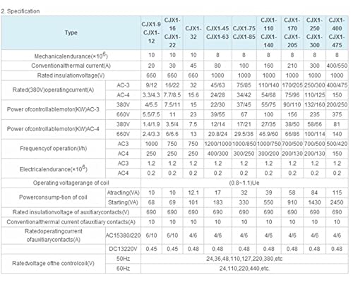Click the 60Hz coil voltage values cell
The height and width of the screenshot is (282, 353).
pos(244,269)
